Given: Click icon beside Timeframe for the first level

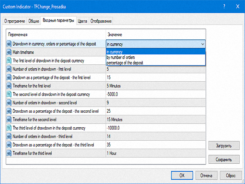Looking at the screenshot, I should [9, 86].
